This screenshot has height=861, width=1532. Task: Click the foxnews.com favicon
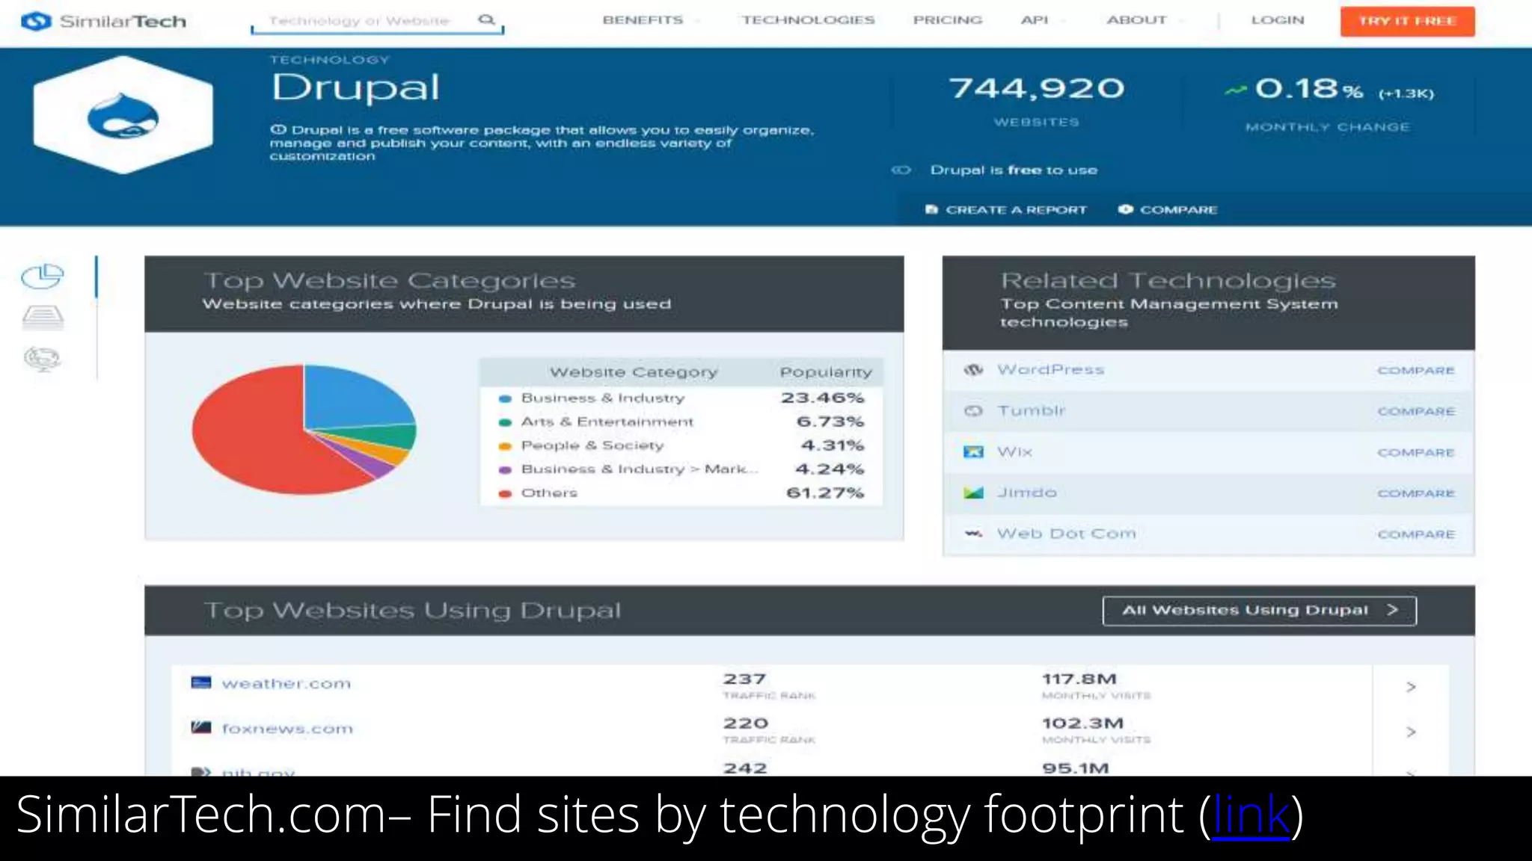click(x=200, y=727)
